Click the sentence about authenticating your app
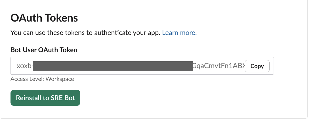This screenshot has width=323, height=126. pyautogui.click(x=85, y=33)
